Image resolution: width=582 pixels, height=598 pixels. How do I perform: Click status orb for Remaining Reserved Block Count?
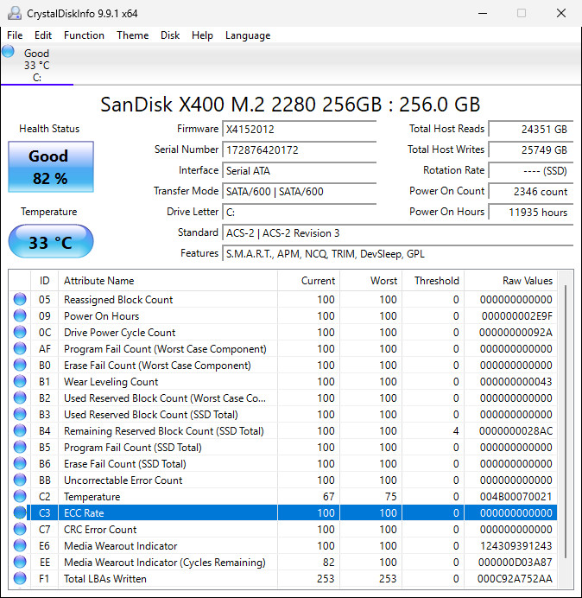click(x=20, y=430)
